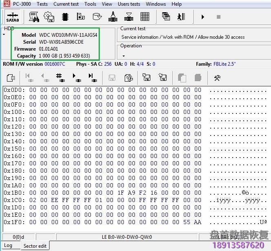
Task: Switch to the Log tab
Action: pos(8,245)
